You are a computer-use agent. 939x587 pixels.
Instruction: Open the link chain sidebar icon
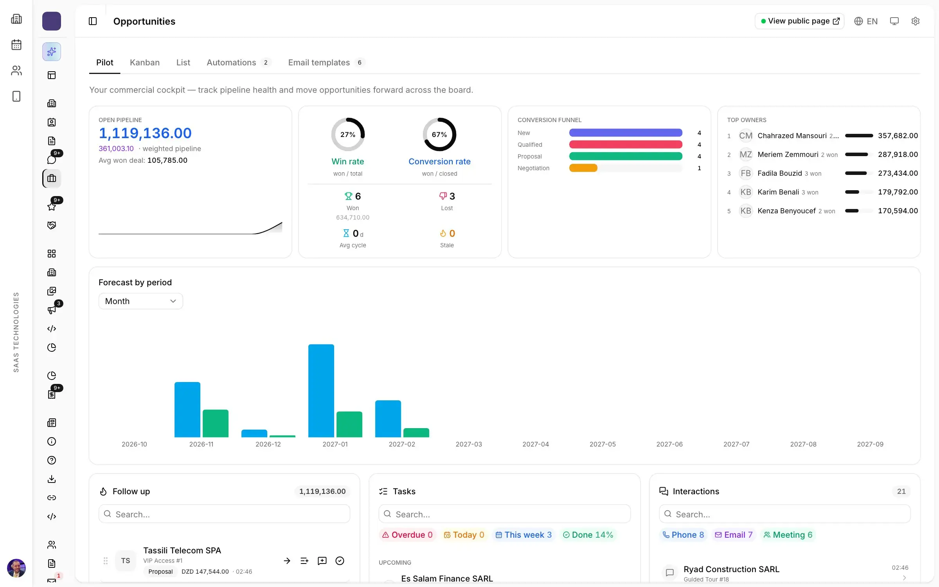click(x=52, y=498)
